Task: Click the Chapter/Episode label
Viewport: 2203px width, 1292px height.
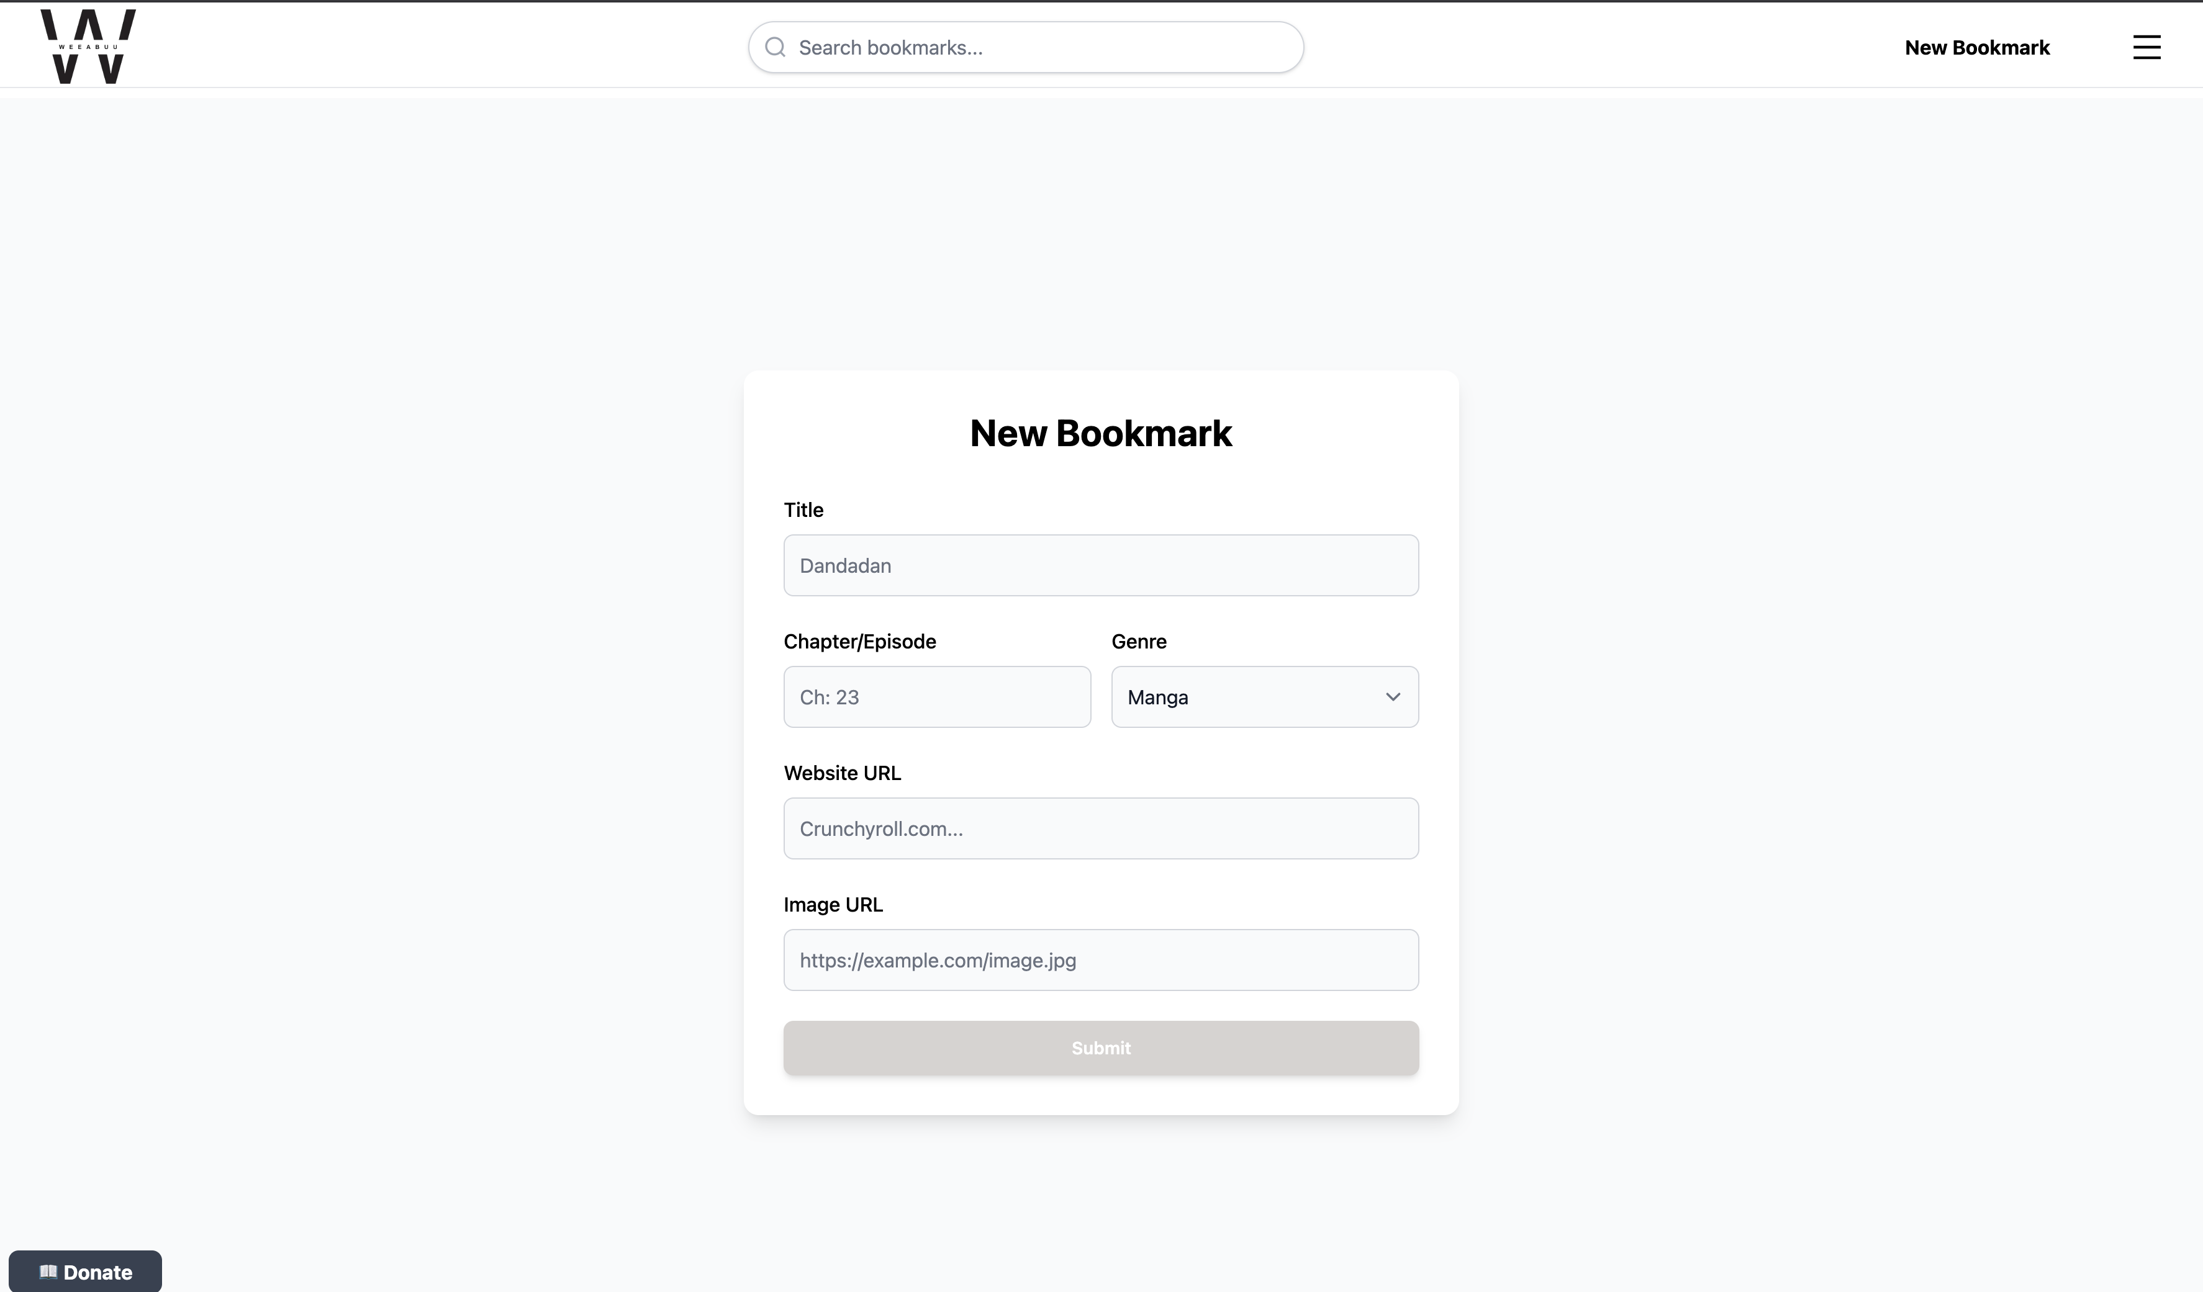Action: tap(859, 641)
